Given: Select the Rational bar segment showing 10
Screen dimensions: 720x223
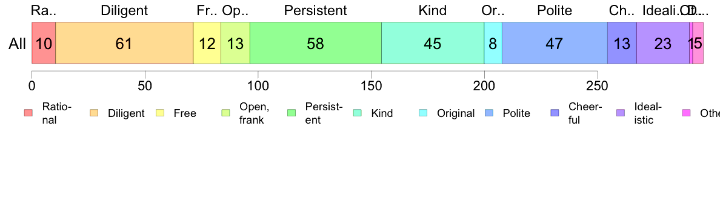Looking at the screenshot, I should tap(44, 43).
